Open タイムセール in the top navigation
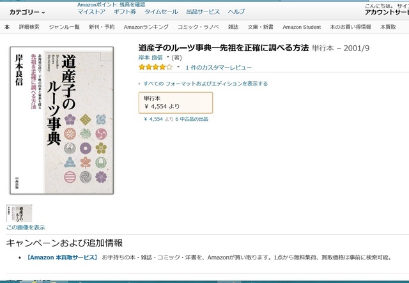Image resolution: width=409 pixels, height=283 pixels. pos(161,11)
